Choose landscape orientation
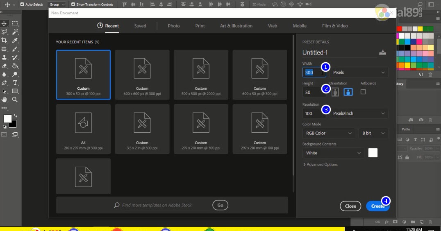441x231 pixels. click(x=348, y=92)
